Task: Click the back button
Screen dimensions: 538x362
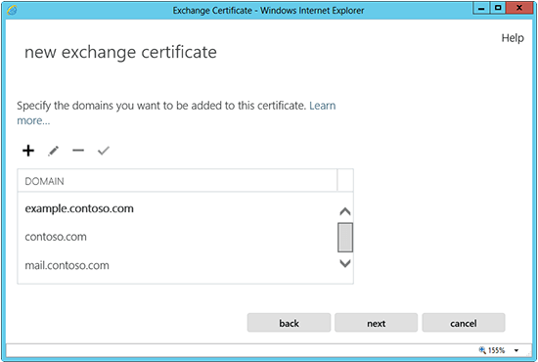Action: (x=289, y=323)
